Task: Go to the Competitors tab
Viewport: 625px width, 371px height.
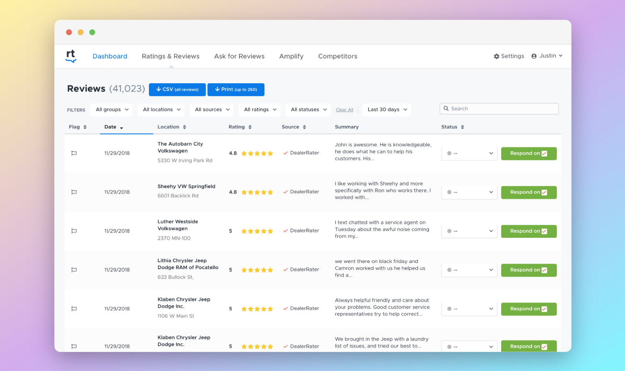Action: (337, 56)
